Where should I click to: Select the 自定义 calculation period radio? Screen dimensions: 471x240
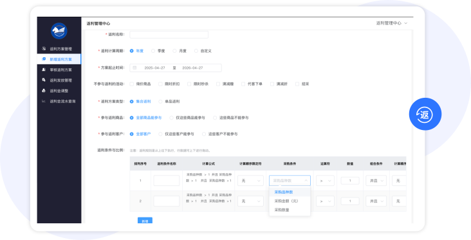tap(196, 51)
